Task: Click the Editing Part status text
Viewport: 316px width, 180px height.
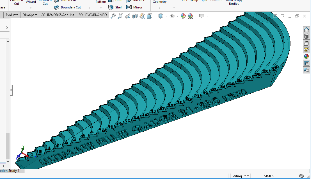Action: [x=240, y=176]
